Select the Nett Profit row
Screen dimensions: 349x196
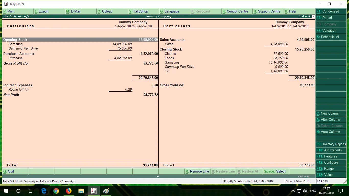(x=80, y=95)
